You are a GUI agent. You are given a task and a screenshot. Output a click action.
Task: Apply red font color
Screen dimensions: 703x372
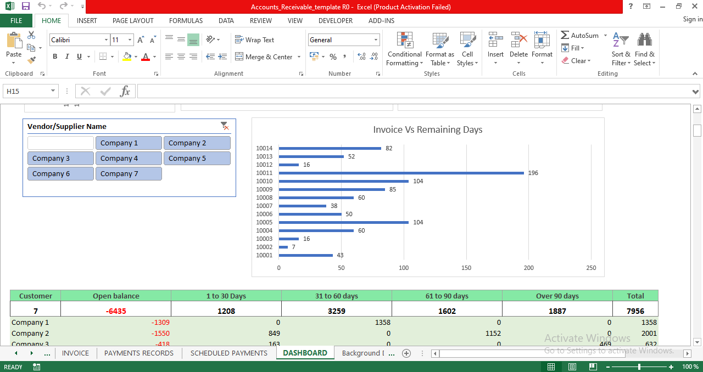click(145, 57)
